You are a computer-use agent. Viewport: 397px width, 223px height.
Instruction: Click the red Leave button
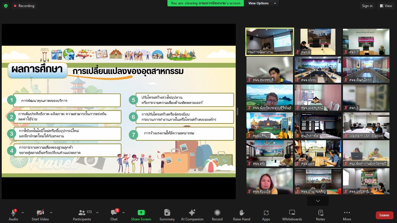click(x=384, y=215)
